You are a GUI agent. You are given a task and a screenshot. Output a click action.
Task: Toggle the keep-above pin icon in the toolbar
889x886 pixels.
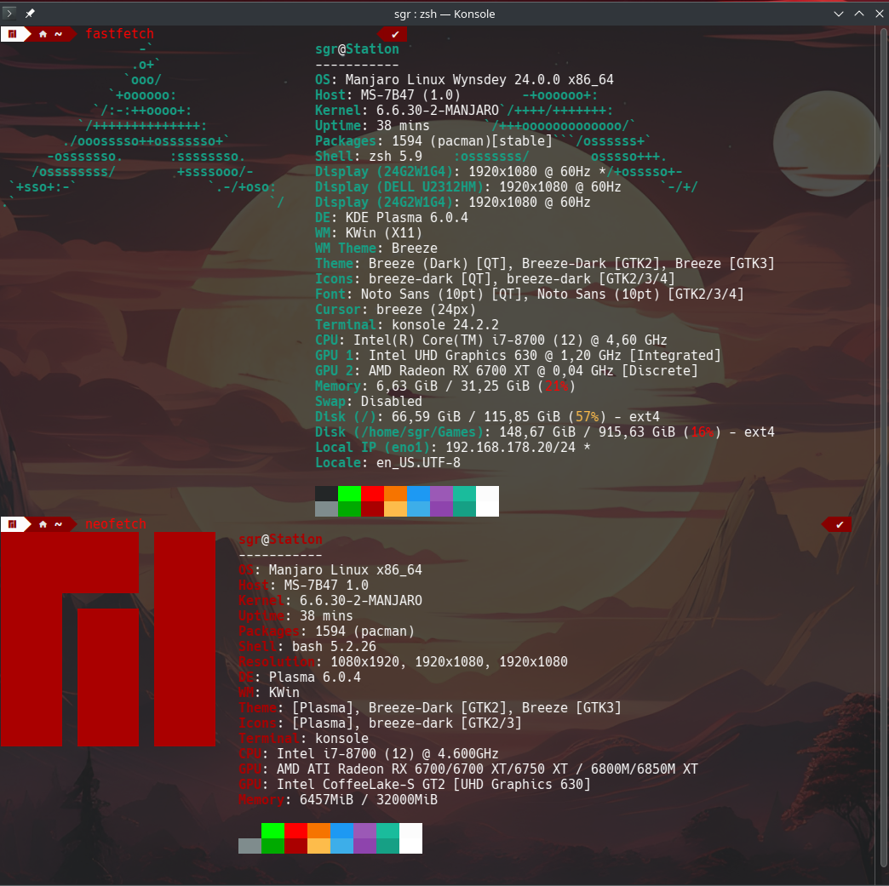[30, 13]
